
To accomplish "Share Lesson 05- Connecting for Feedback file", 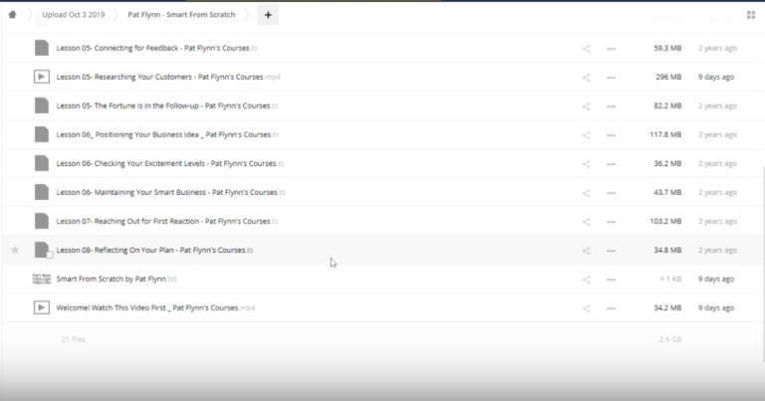I will click(x=586, y=48).
